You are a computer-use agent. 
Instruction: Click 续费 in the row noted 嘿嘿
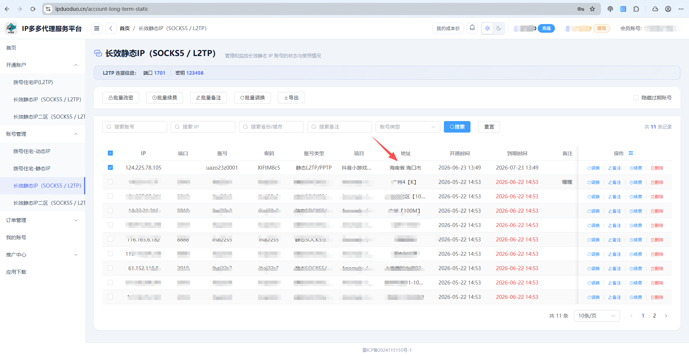636,182
